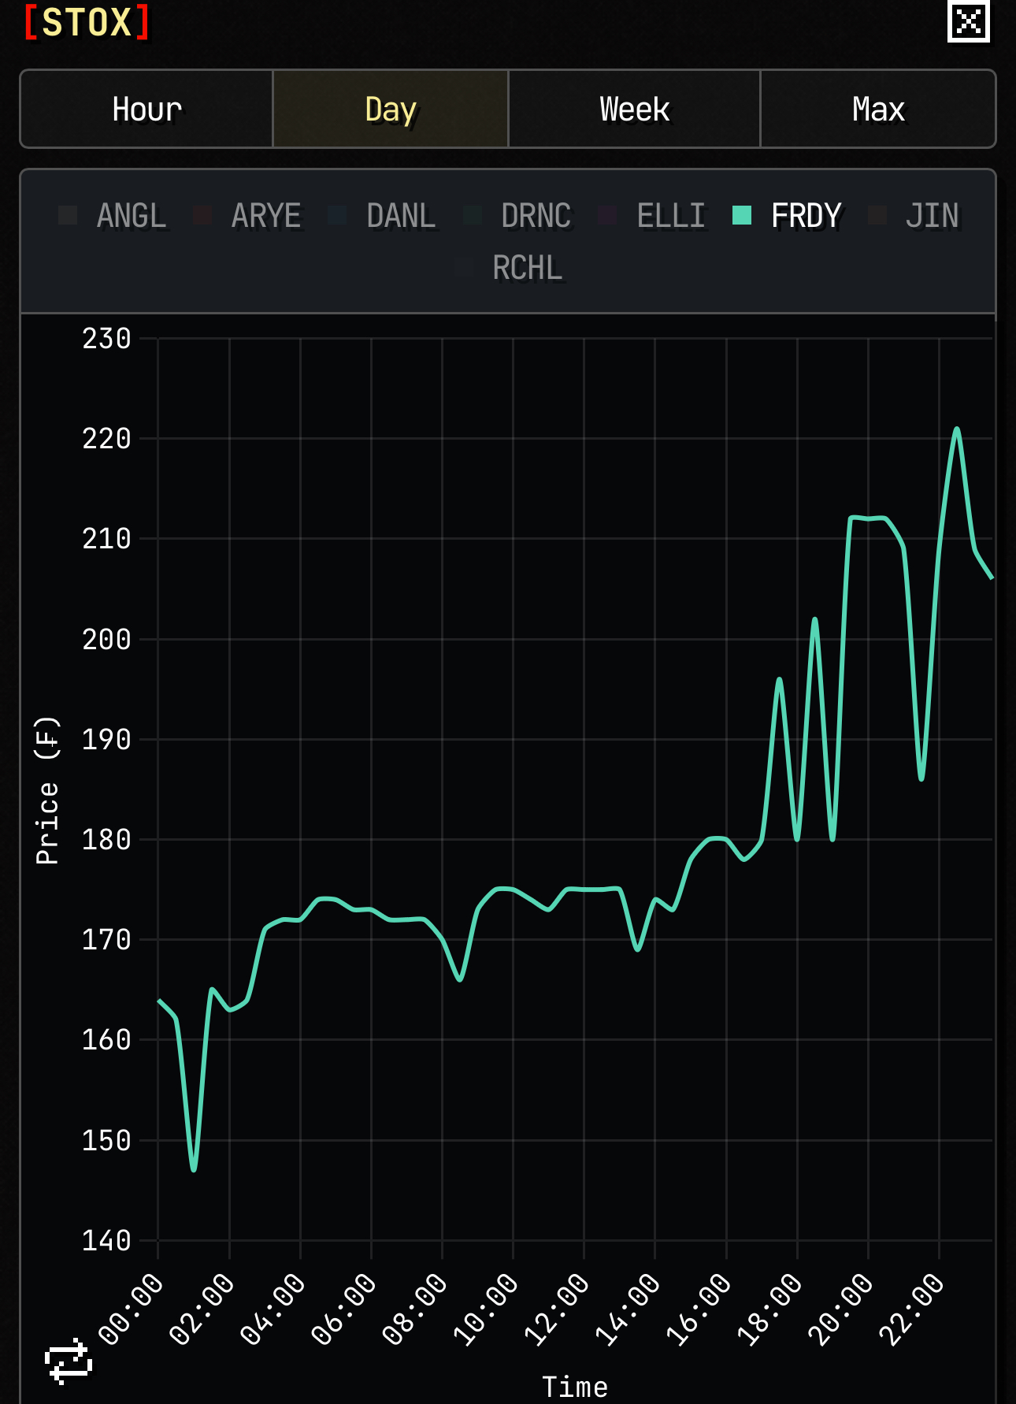Screen dimensions: 1016x1404
Task: Show the Max time range
Action: [878, 109]
